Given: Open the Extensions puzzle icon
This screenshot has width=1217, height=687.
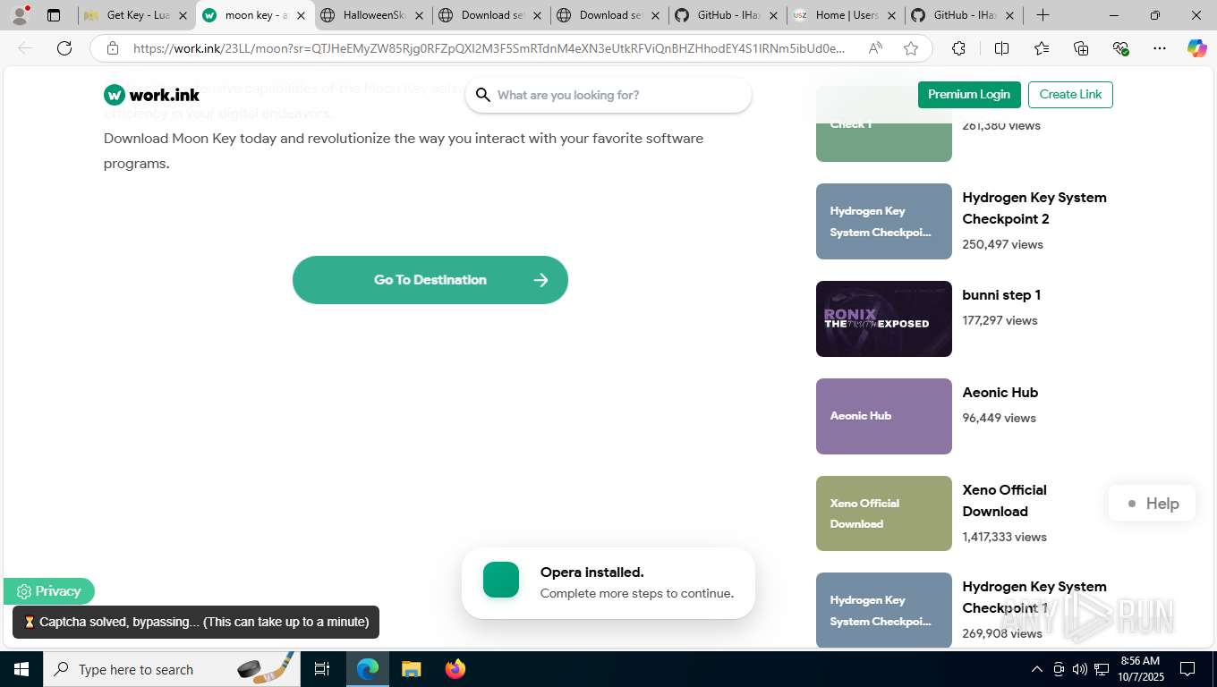Looking at the screenshot, I should point(958,48).
